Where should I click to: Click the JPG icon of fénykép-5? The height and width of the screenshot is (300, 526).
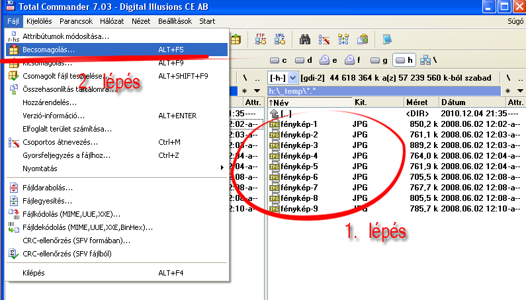[x=274, y=167]
